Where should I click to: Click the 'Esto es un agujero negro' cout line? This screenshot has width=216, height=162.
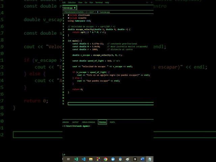[x=113, y=75]
